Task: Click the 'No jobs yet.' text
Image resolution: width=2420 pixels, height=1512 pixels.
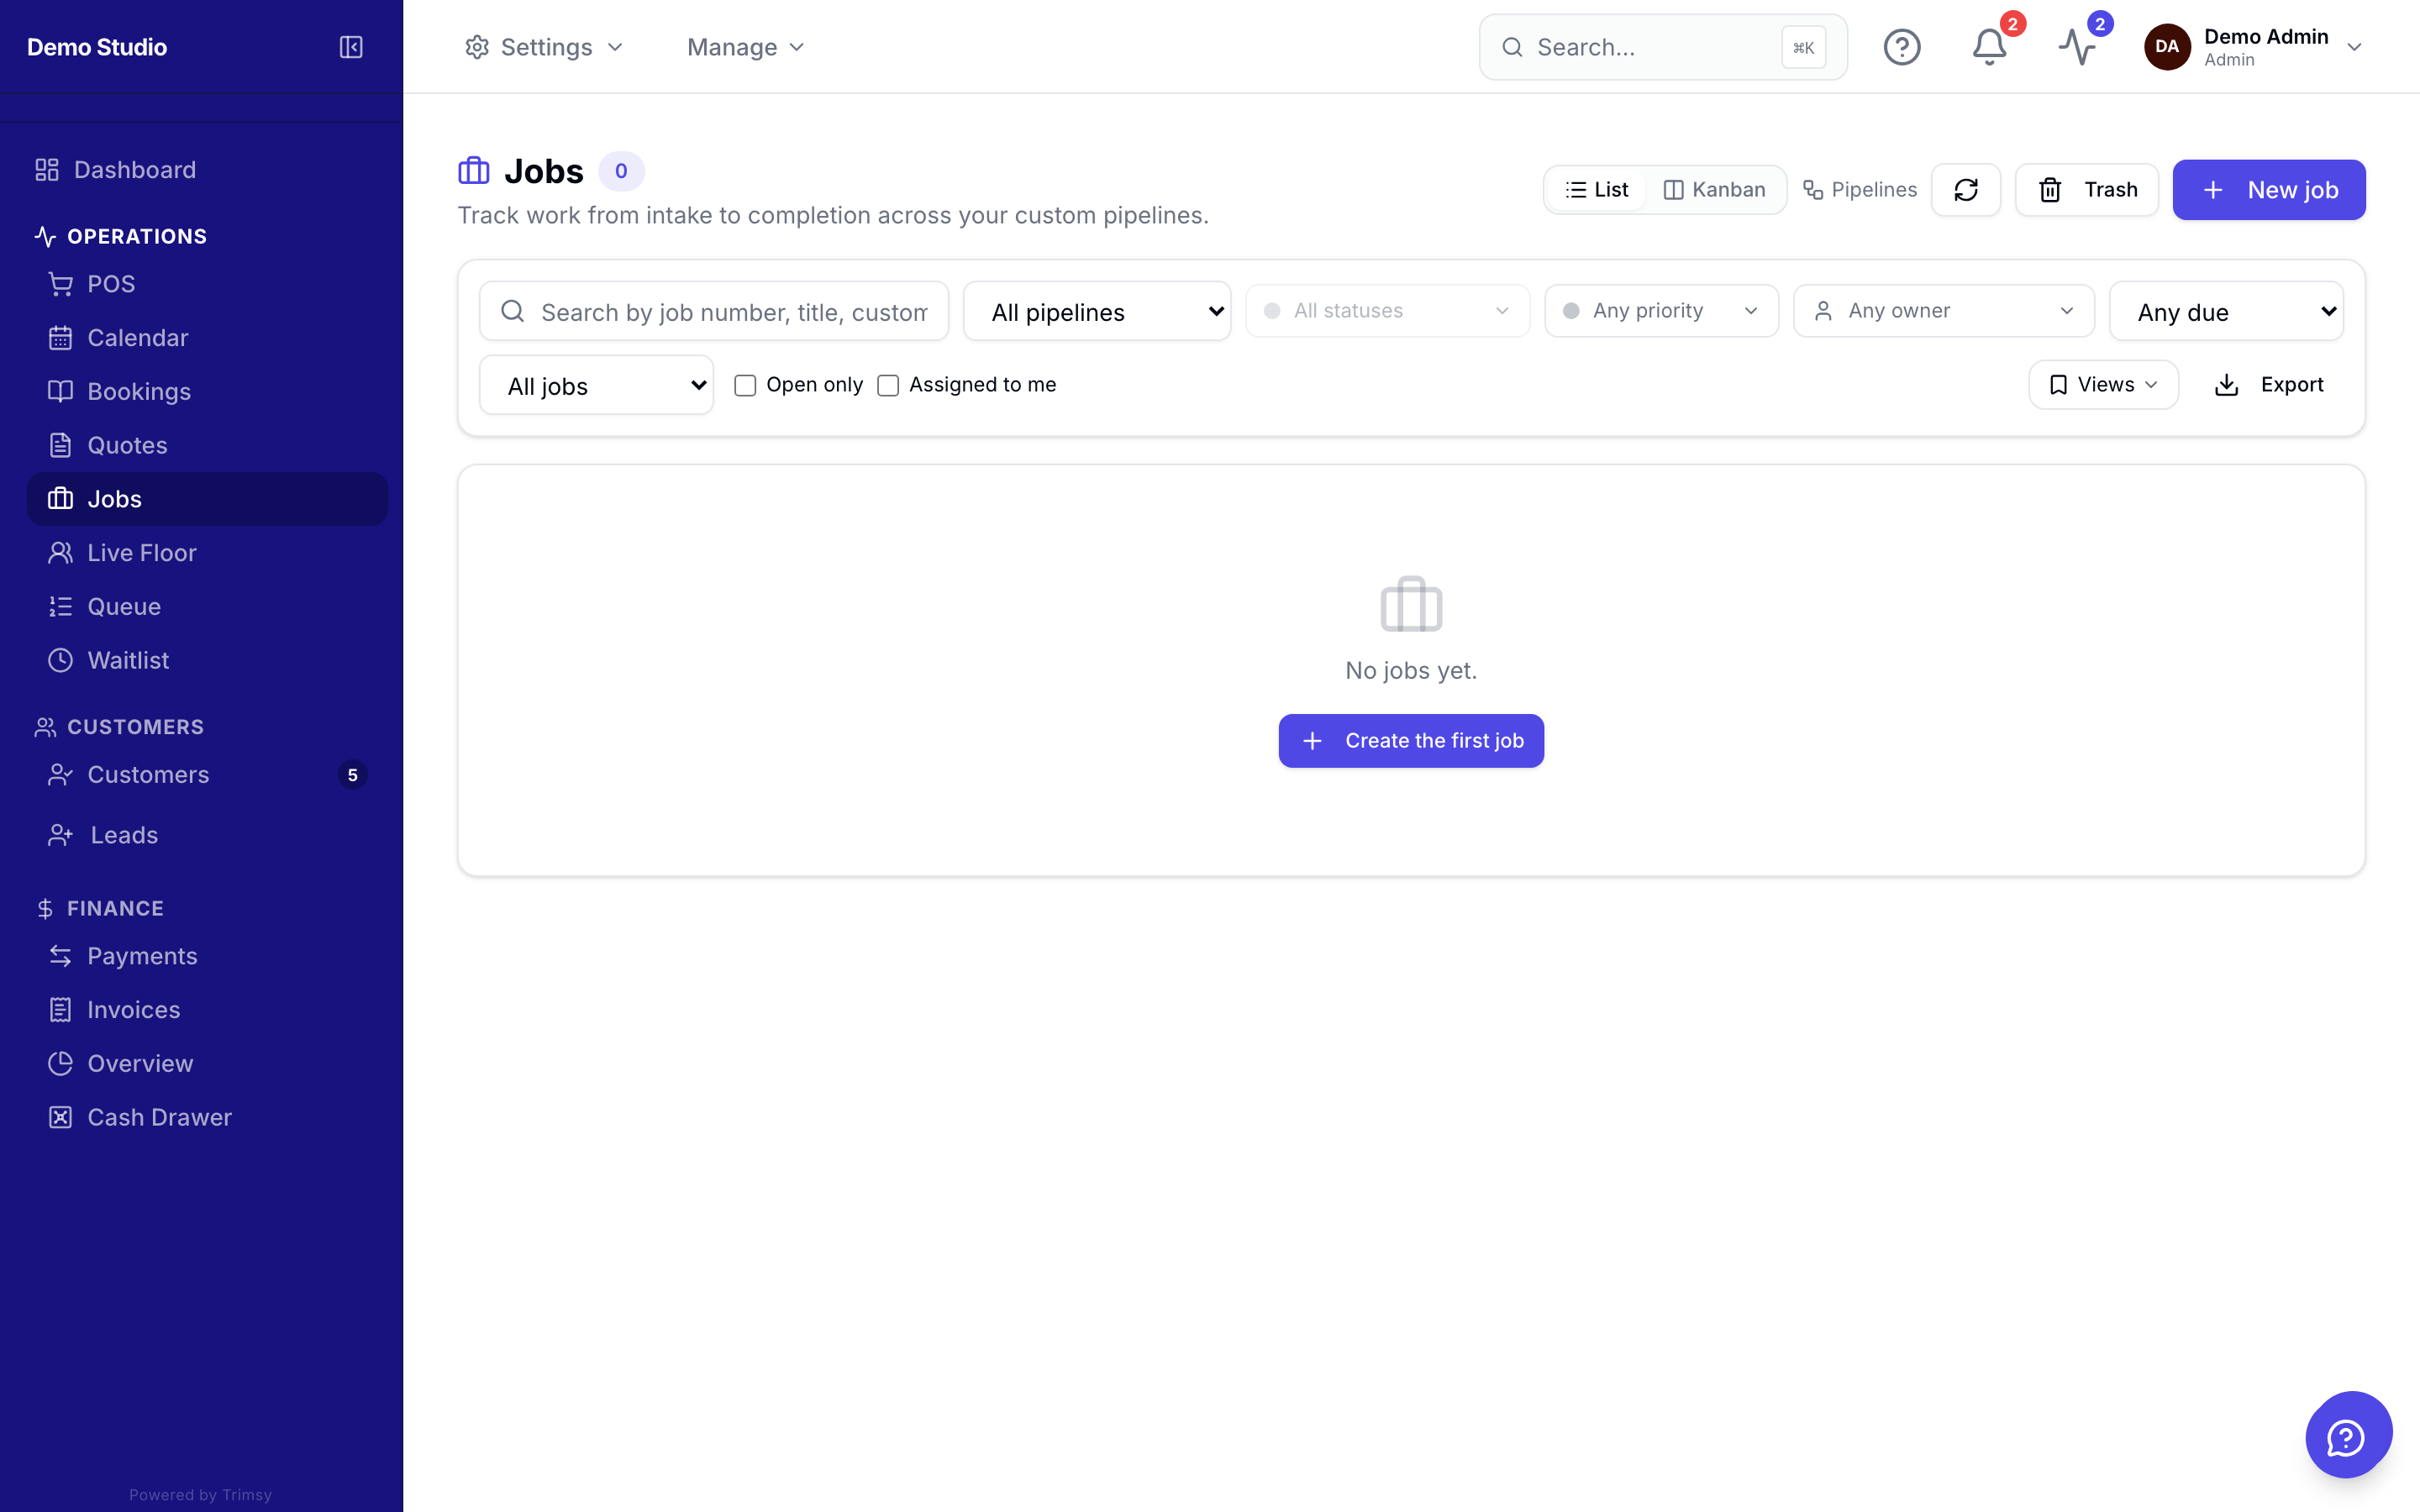Action: [1411, 670]
